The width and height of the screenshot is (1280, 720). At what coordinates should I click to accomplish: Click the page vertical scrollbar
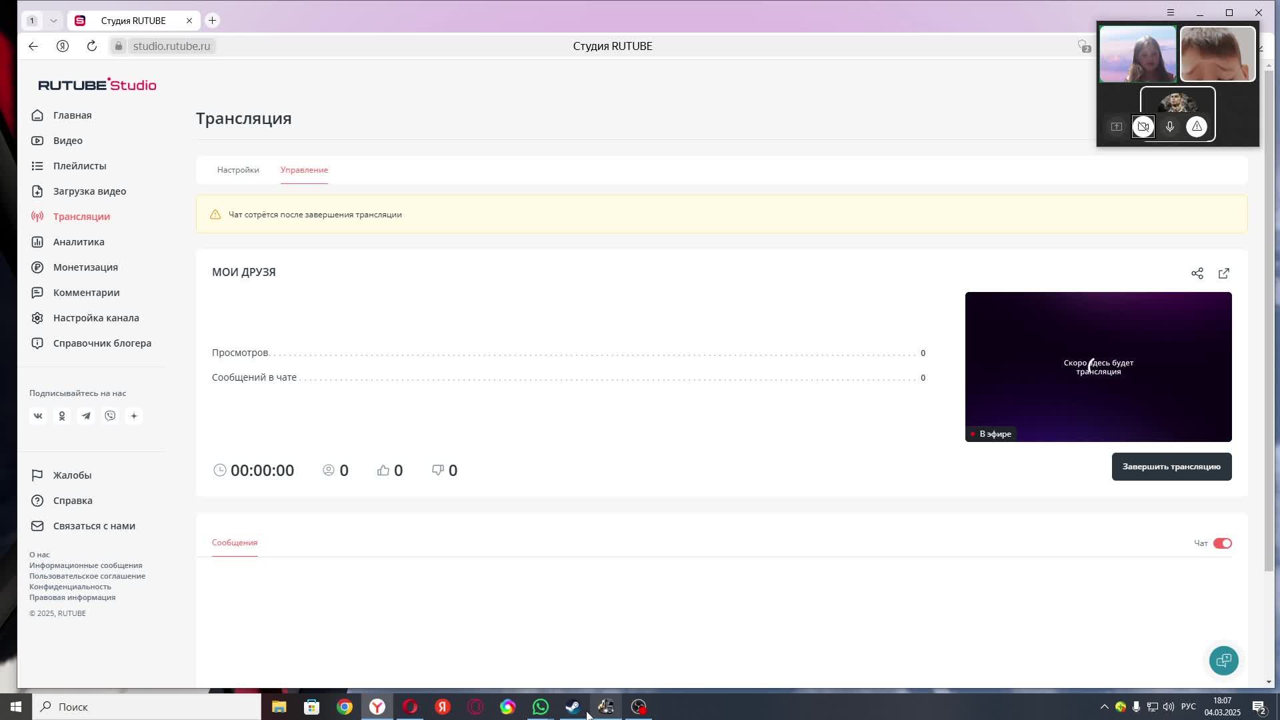[1269, 320]
